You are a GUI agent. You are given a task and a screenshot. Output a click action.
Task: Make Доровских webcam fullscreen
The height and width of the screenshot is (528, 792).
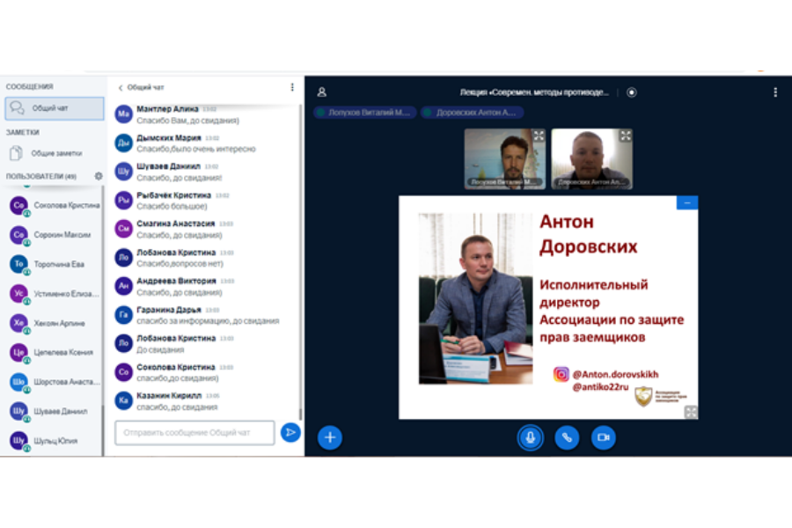coord(626,136)
